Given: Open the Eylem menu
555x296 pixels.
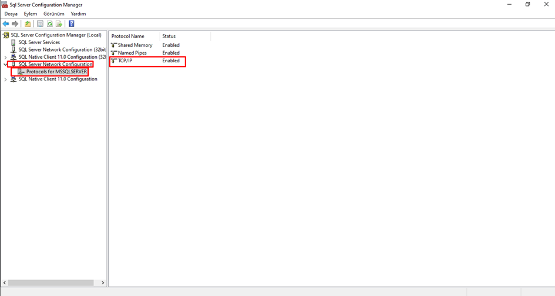Looking at the screenshot, I should pyautogui.click(x=31, y=14).
